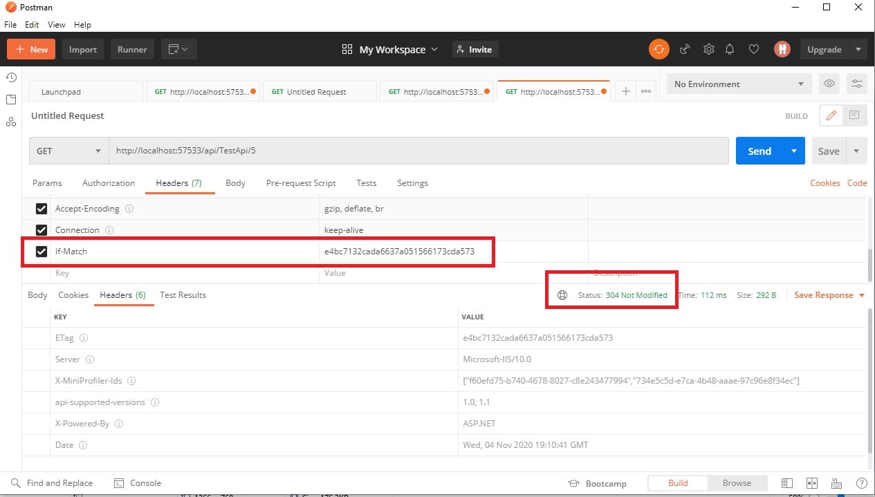The image size is (875, 497).
Task: Open the No Environment dropdown
Action: tap(737, 84)
